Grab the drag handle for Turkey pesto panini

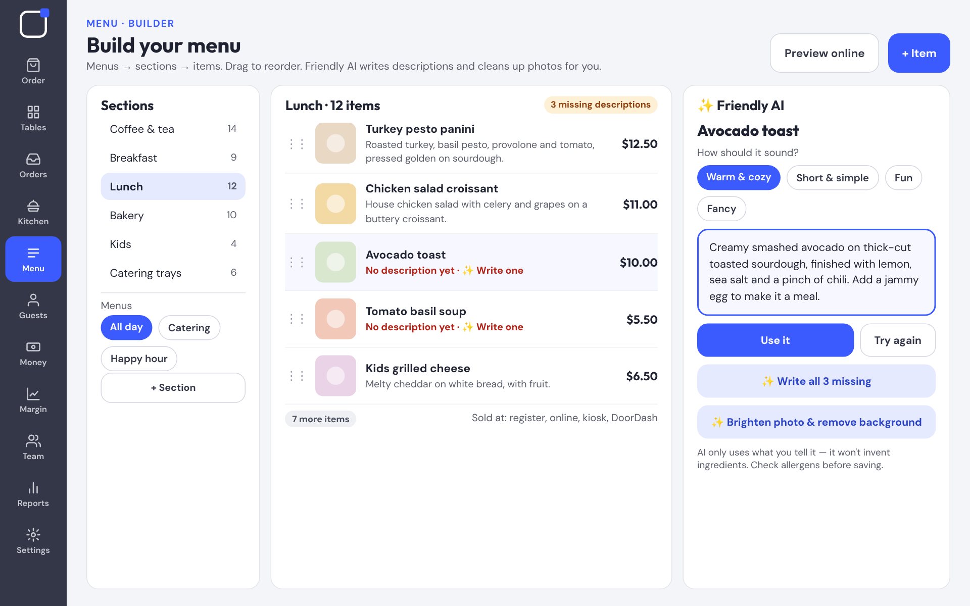(297, 144)
